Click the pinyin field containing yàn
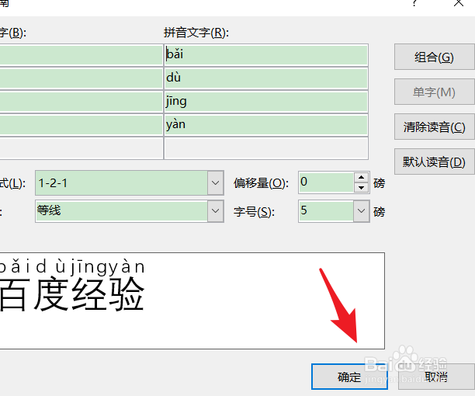 pyautogui.click(x=266, y=124)
